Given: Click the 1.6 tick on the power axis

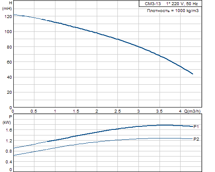Looking at the screenshot, I should (x=9, y=130).
